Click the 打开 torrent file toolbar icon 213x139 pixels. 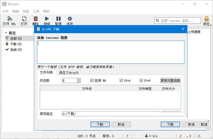pyautogui.click(x=24, y=19)
